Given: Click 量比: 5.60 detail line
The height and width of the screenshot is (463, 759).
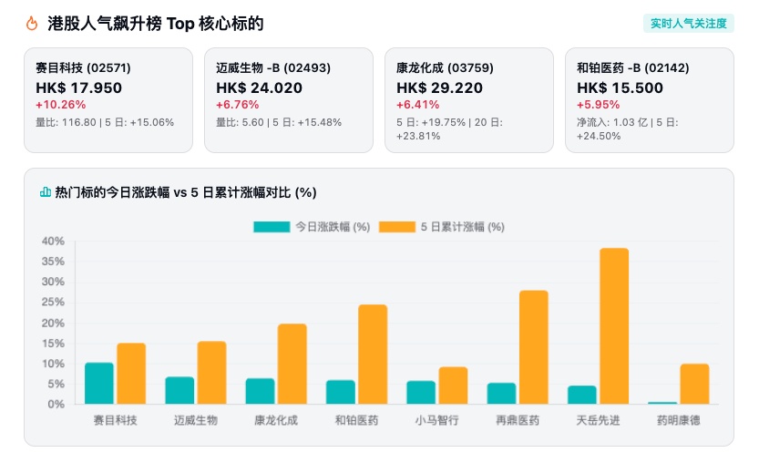Looking at the screenshot, I should tap(279, 122).
